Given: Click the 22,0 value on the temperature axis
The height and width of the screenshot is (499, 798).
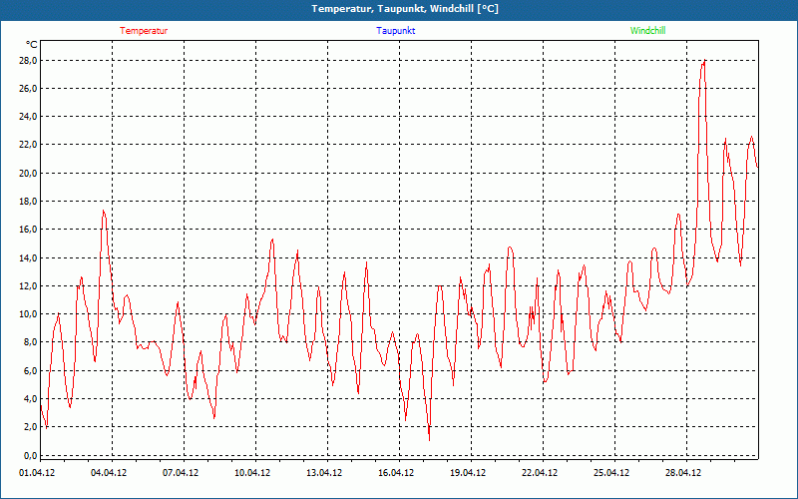Looking at the screenshot, I should coord(28,145).
